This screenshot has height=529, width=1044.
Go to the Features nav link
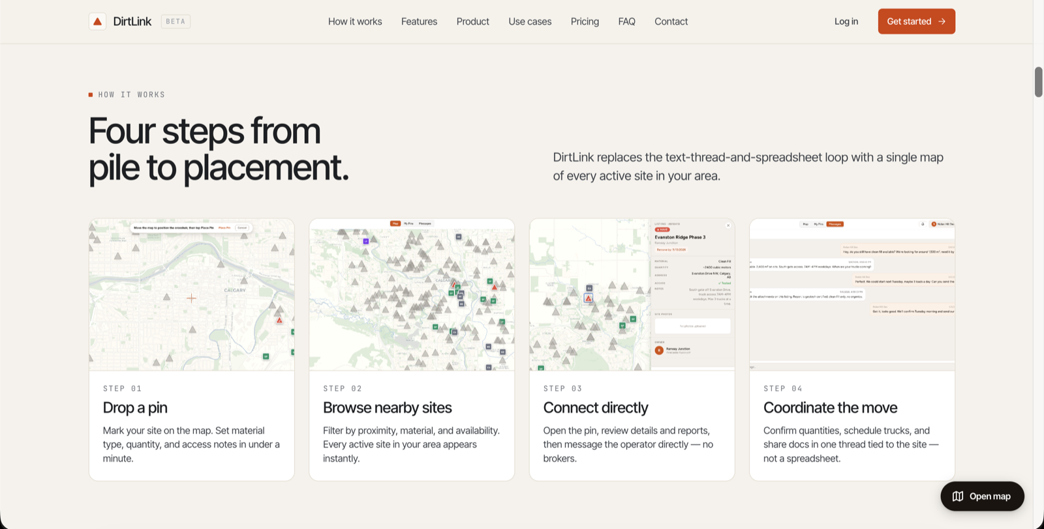tap(419, 21)
